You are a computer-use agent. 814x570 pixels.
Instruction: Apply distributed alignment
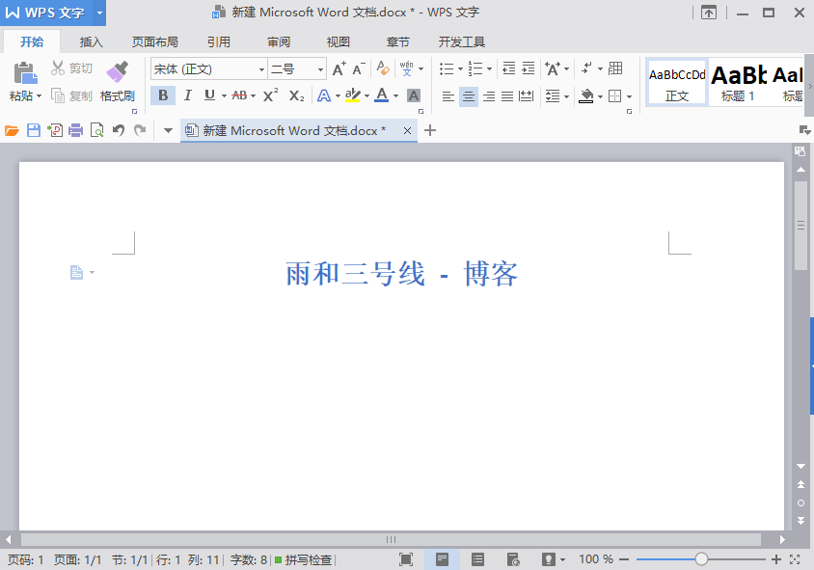coord(527,96)
